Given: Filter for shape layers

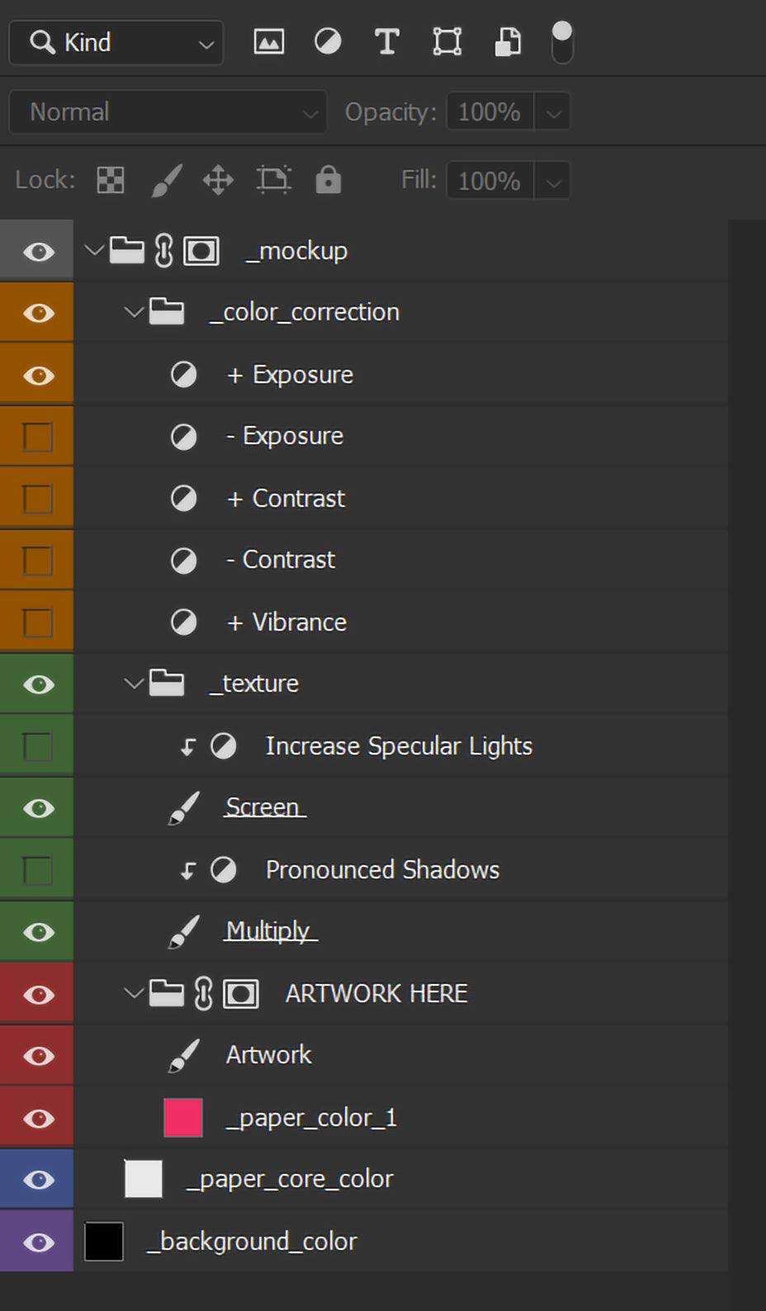Looking at the screenshot, I should click(x=447, y=41).
